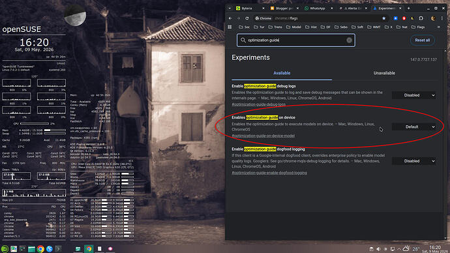Open the Hist bookmarks folder
450x253 pixels.
point(311,27)
